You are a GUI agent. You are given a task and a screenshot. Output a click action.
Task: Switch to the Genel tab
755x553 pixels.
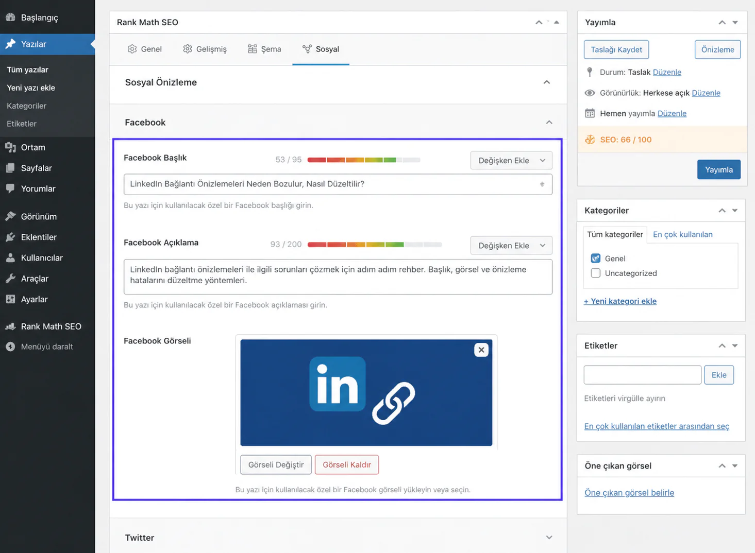(x=144, y=49)
